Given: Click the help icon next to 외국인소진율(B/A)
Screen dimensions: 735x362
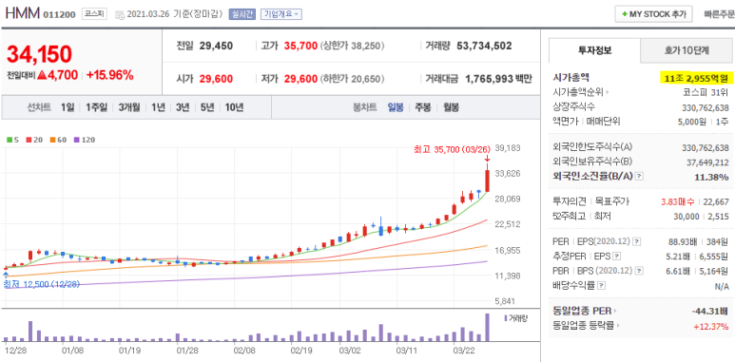Looking at the screenshot, I should (639, 177).
